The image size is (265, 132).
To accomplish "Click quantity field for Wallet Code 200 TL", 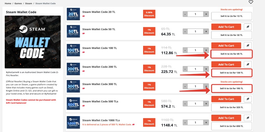I will pos(195,69).
